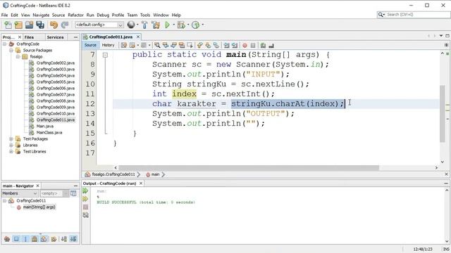The image size is (451, 253).
Task: Click Re-run with different parameters icon
Action: pyautogui.click(x=85, y=199)
